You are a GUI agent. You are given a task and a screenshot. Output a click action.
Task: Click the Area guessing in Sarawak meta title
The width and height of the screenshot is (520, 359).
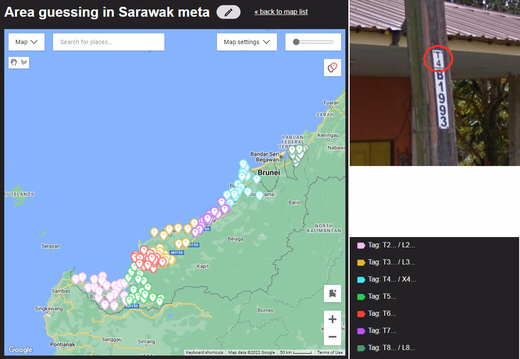[107, 12]
